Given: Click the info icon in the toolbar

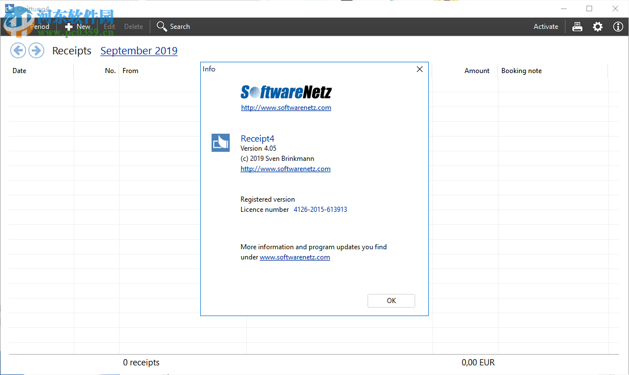Looking at the screenshot, I should (x=618, y=27).
